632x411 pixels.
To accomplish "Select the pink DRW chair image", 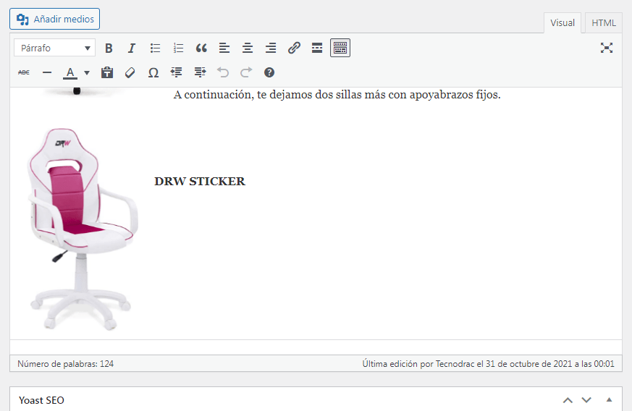I will 83,229.
